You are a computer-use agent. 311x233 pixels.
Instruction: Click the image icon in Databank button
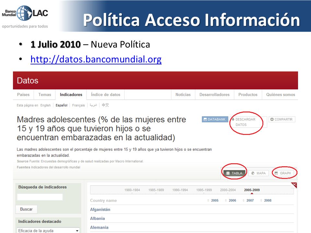205,119
